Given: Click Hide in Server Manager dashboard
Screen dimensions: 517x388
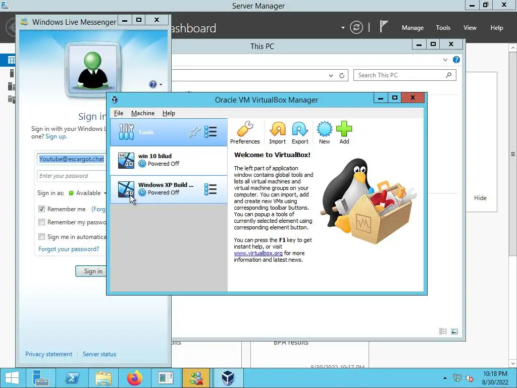Looking at the screenshot, I should 480,198.
